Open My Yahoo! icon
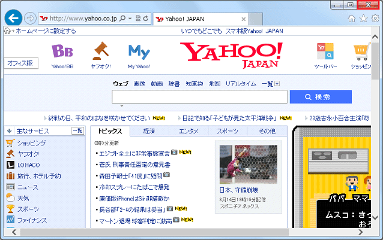Screen dimensions: 383x240 139,56
